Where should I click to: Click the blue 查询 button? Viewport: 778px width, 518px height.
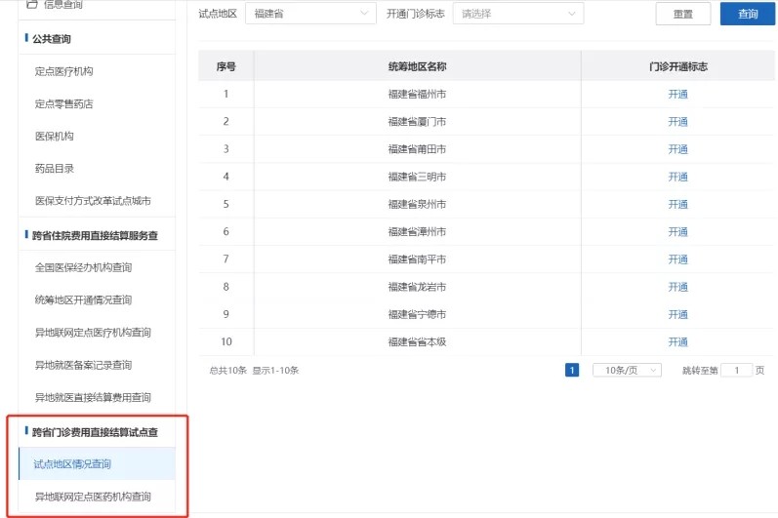click(747, 14)
